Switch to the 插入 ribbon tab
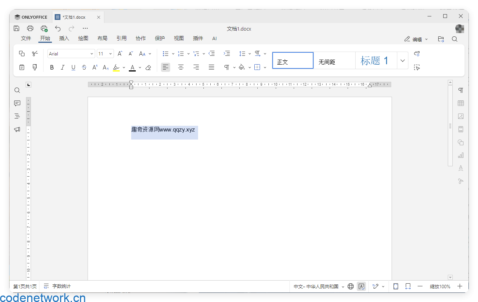478x302 pixels. tap(64, 38)
